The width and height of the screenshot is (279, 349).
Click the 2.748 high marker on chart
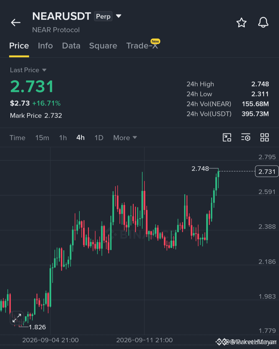click(200, 168)
